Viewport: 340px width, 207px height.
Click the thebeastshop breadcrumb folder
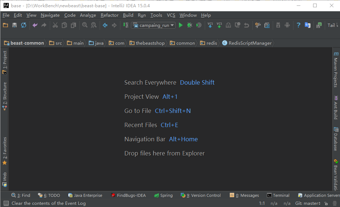147,43
